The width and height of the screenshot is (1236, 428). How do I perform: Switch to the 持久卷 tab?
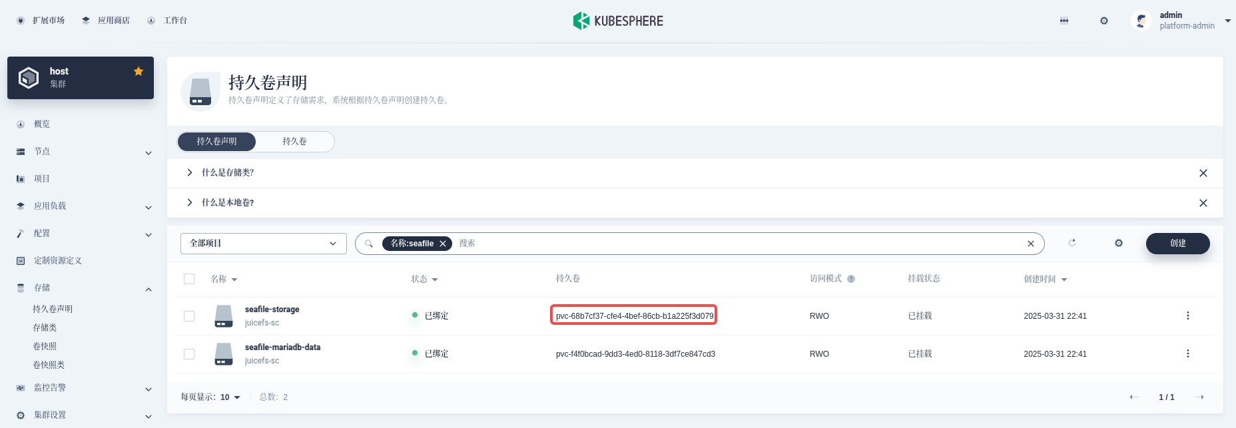click(x=294, y=141)
